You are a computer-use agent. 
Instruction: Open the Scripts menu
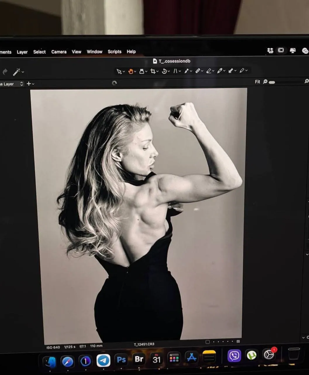pos(115,52)
